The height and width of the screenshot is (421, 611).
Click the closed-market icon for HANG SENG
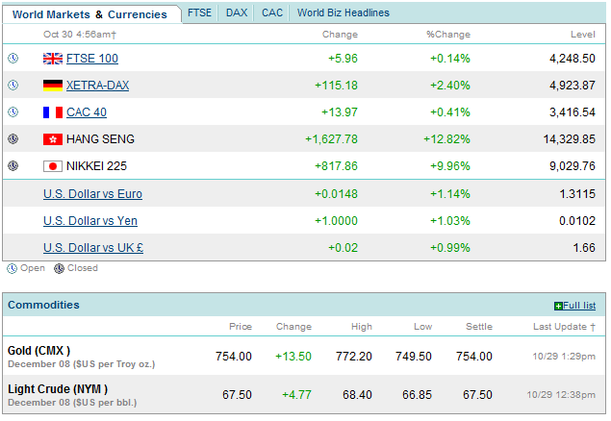[x=13, y=139]
